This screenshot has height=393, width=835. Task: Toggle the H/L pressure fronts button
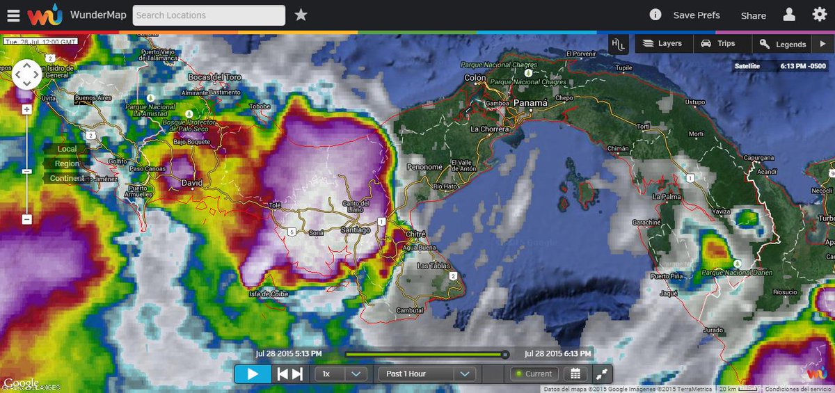point(619,43)
